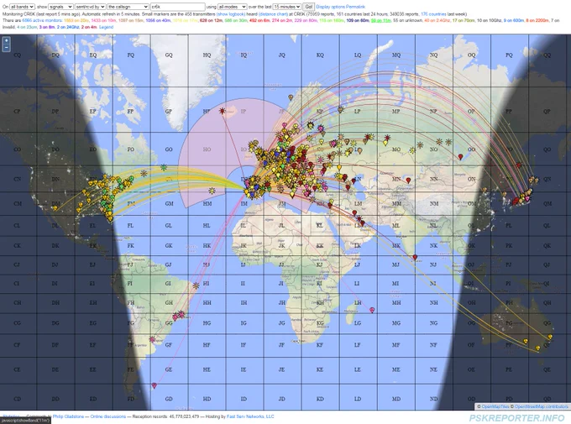Screen dimensions: 571x424
Task: Open 'the callsign' selector dropdown
Action: click(x=128, y=7)
